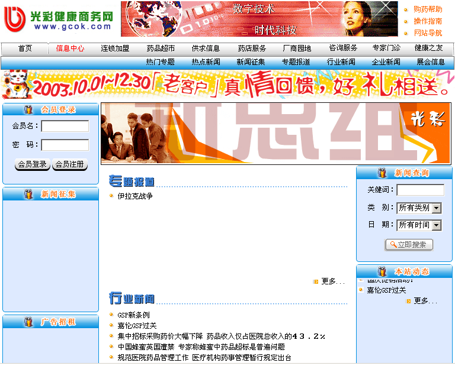455x366 pixels.
Task: Select 热点新闻 in the submenu bar
Action: coord(206,62)
